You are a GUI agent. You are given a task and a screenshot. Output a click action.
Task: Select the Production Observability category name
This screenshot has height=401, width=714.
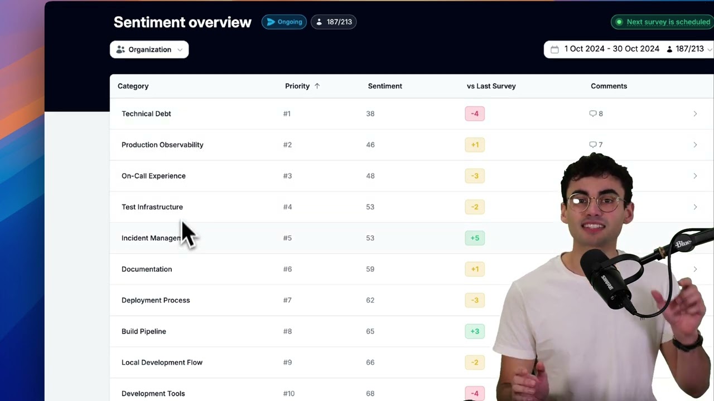(x=162, y=145)
